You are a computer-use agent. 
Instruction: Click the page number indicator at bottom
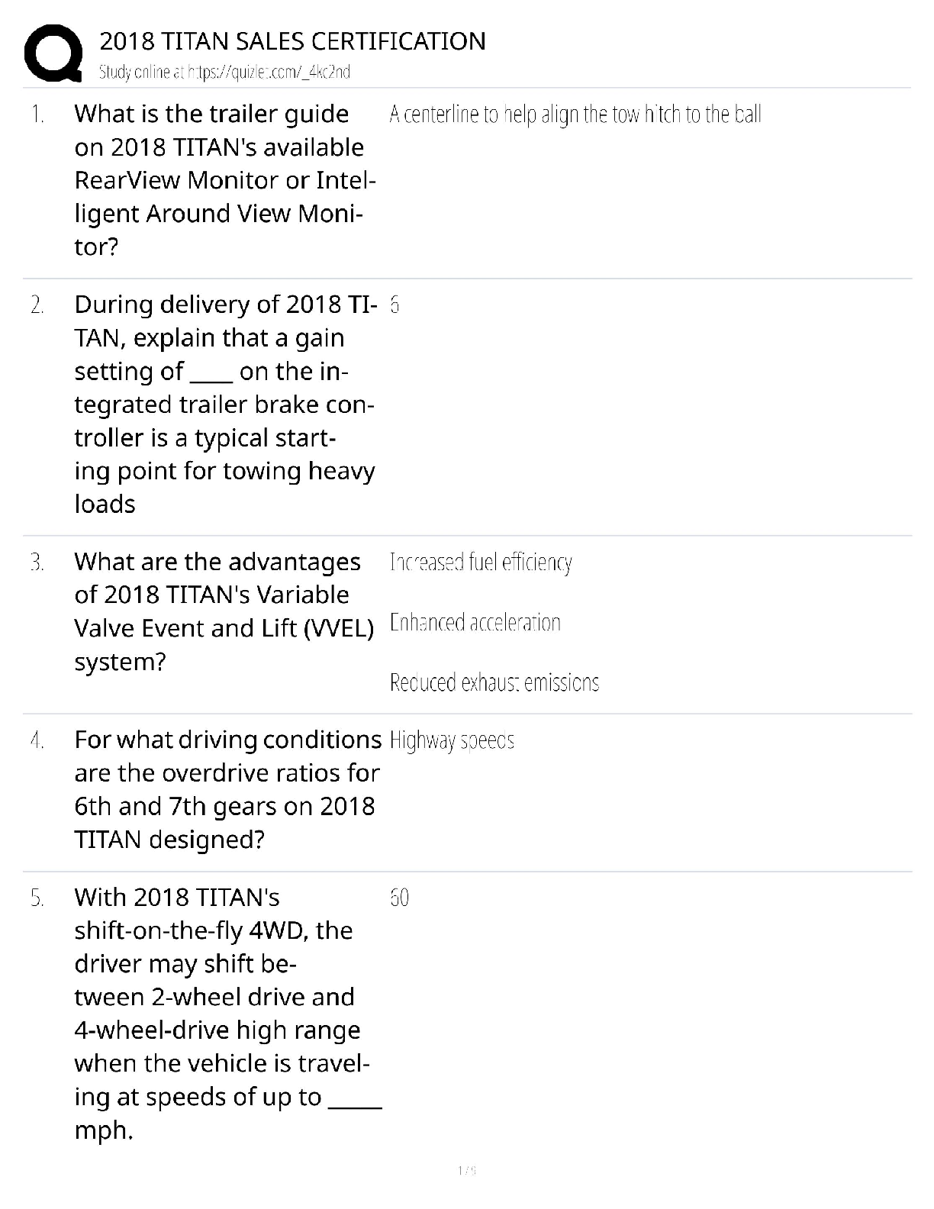[x=467, y=1170]
